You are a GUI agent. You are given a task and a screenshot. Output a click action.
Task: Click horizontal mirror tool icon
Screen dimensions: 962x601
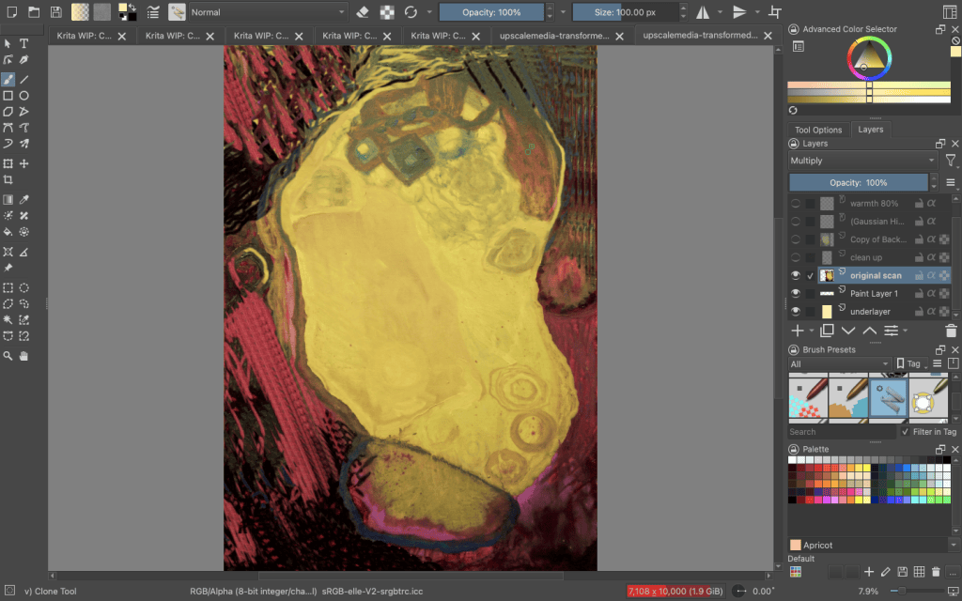point(703,11)
